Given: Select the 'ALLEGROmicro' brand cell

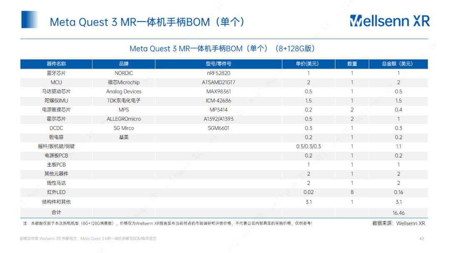Looking at the screenshot, I should [x=124, y=119].
